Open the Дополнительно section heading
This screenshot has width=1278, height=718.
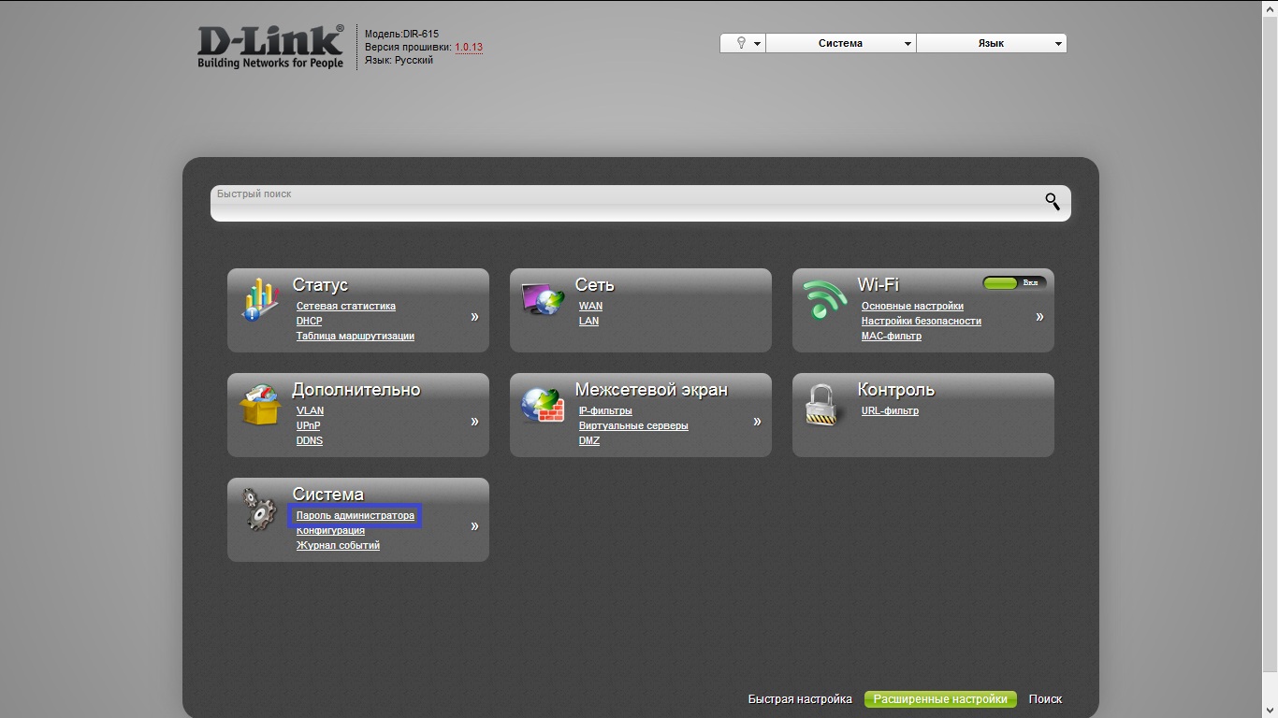coord(356,390)
